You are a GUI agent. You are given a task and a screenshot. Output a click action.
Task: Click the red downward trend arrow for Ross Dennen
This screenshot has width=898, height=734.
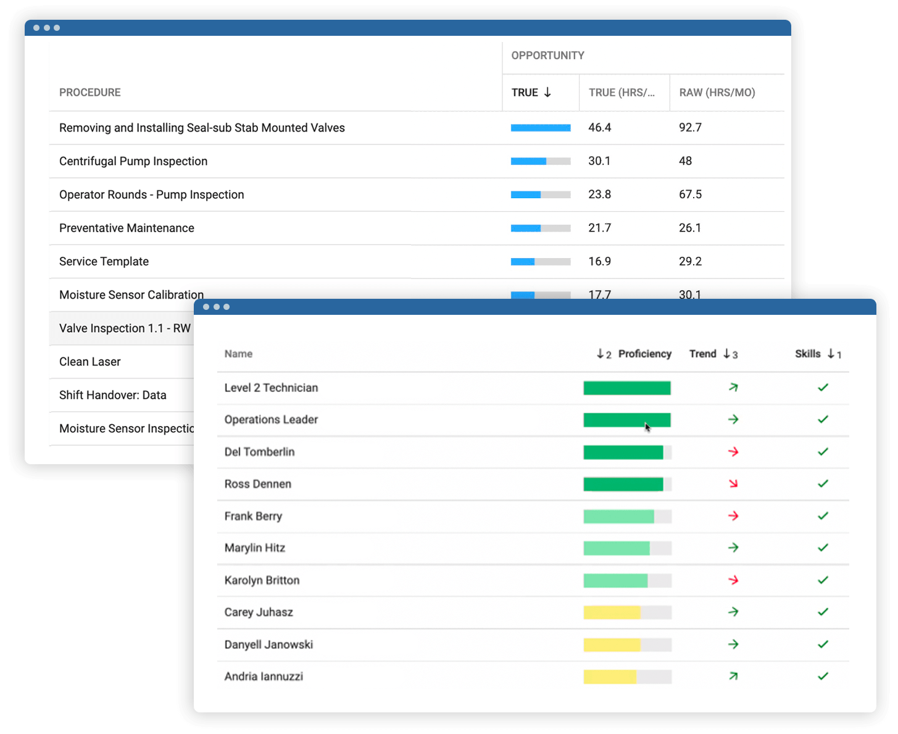click(x=733, y=484)
